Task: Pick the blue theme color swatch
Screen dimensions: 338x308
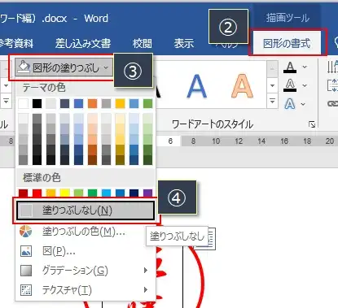Action: point(78,103)
